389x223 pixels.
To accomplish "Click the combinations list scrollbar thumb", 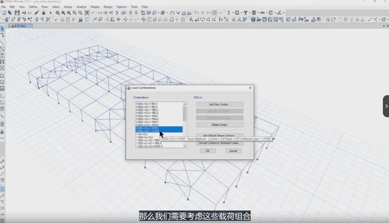I will point(184,114).
